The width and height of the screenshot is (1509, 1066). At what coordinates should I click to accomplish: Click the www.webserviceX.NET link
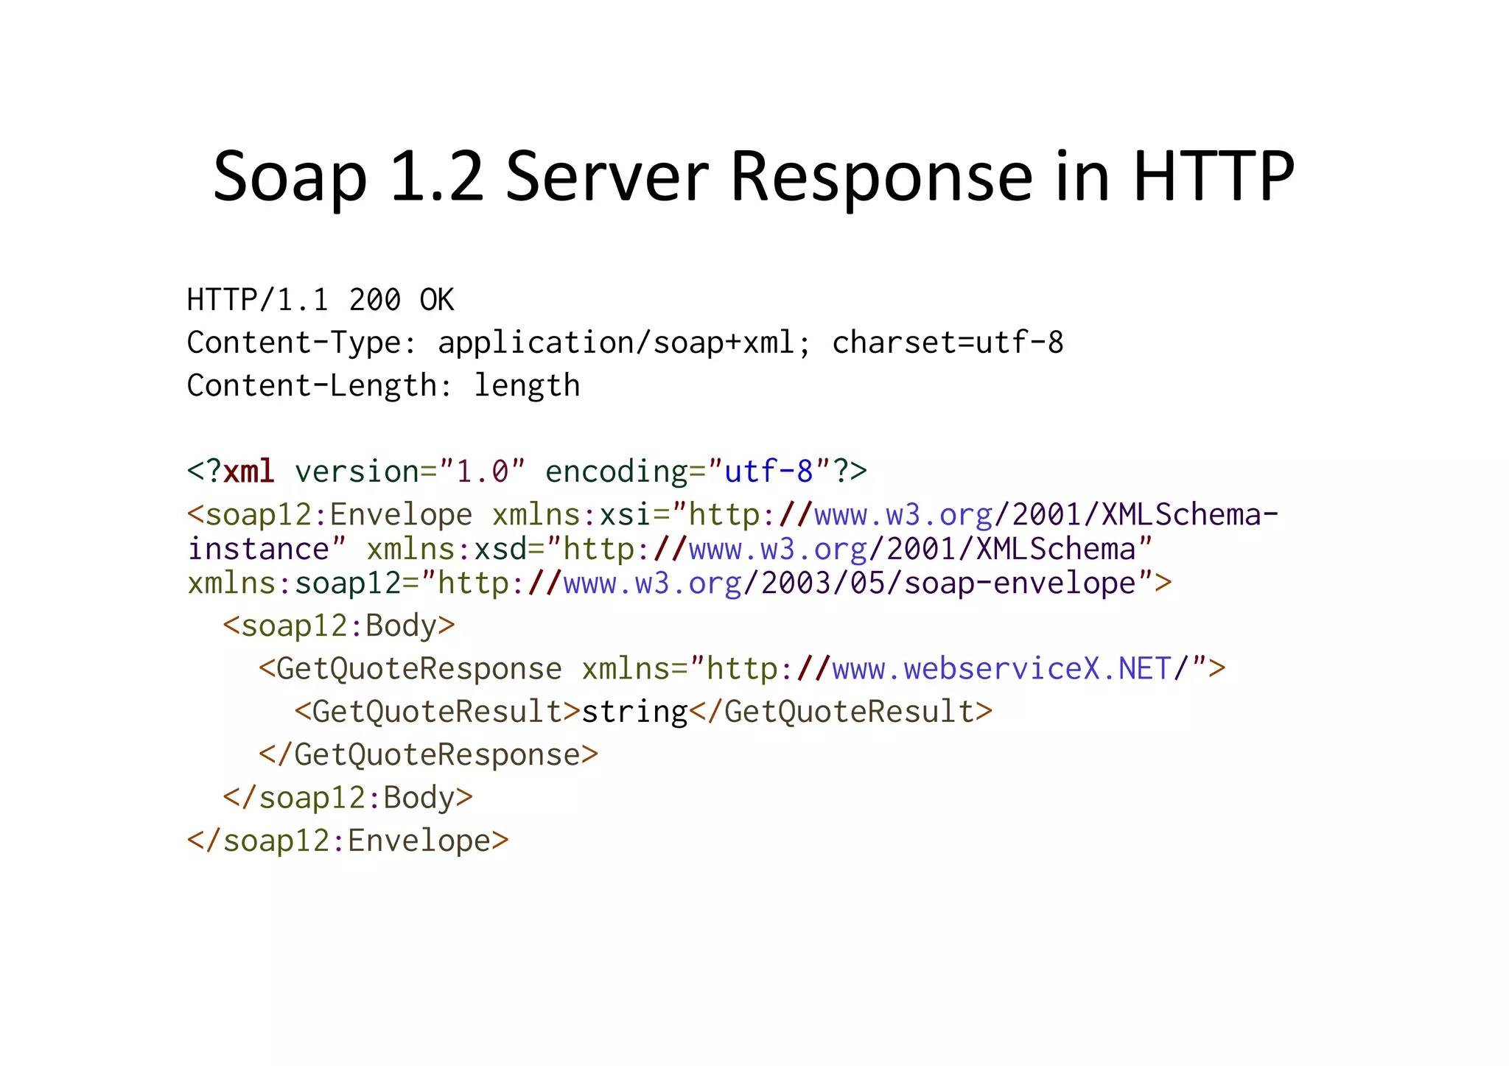pyautogui.click(x=1001, y=669)
